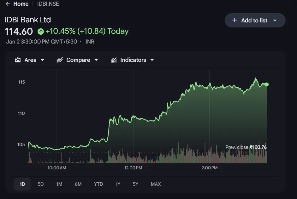Expand the Indicators dropdown arrow
Screen dimensions: 297x199
click(x=152, y=60)
